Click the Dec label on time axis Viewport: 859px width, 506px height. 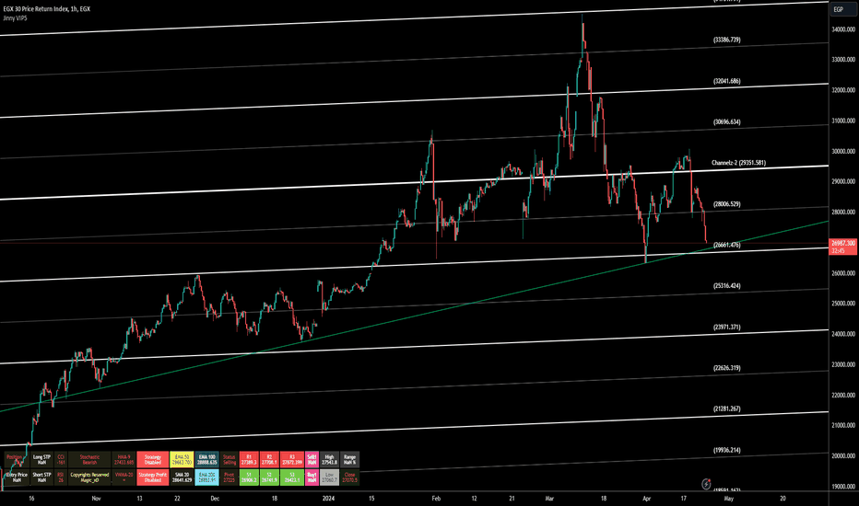pyautogui.click(x=215, y=499)
